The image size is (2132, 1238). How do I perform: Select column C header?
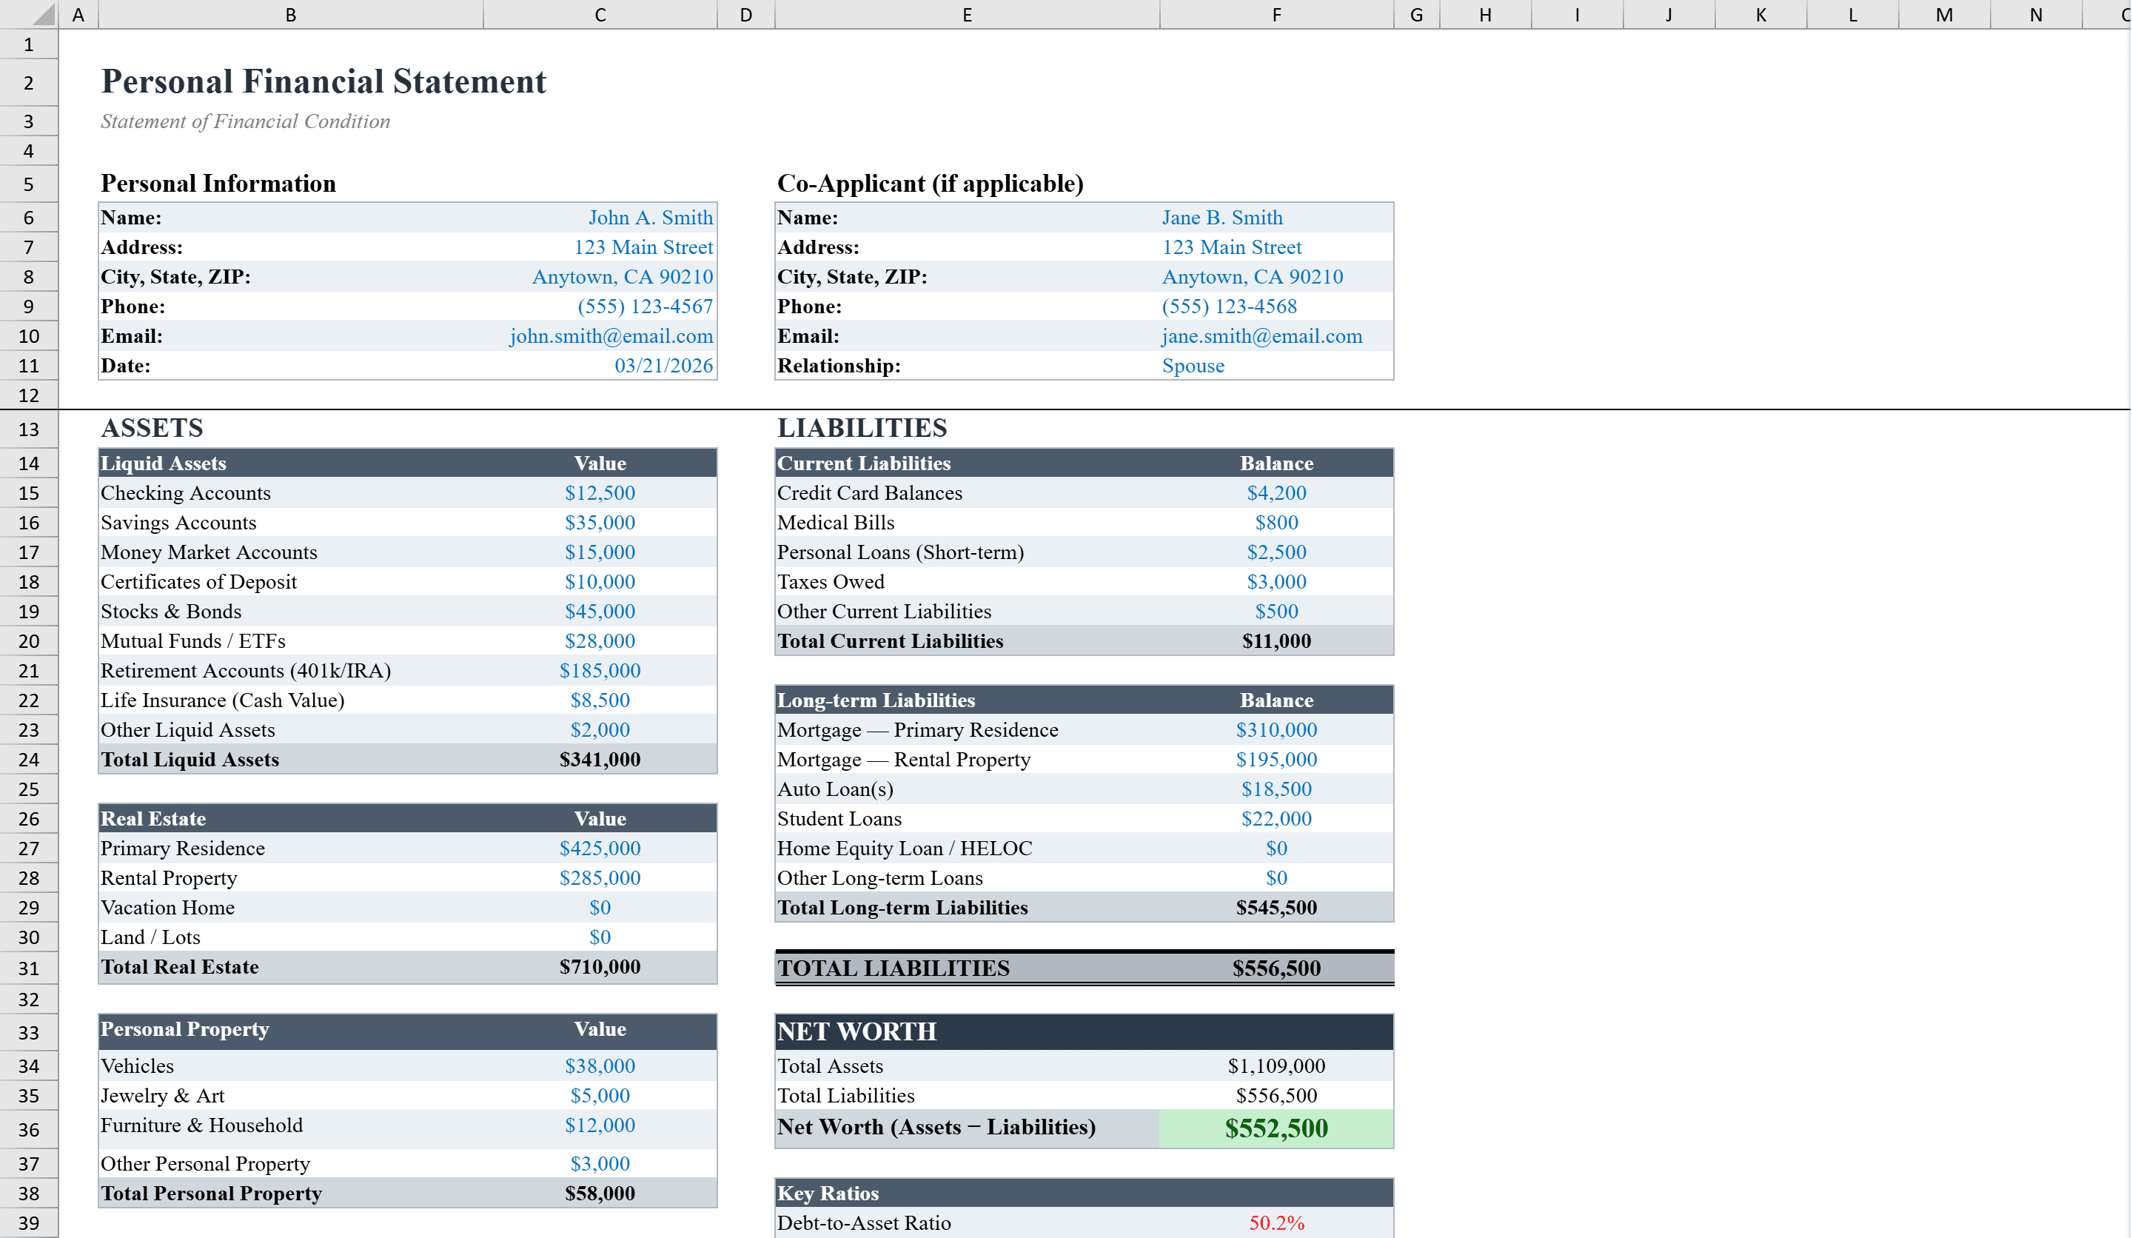point(599,13)
